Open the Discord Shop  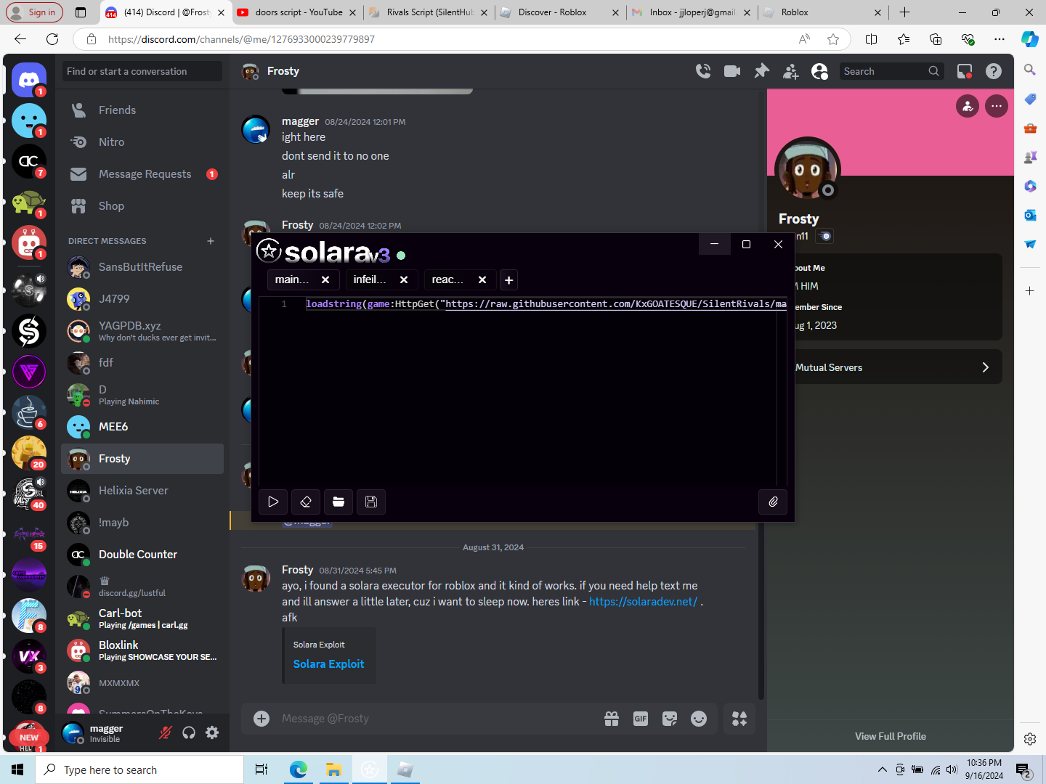coord(142,206)
